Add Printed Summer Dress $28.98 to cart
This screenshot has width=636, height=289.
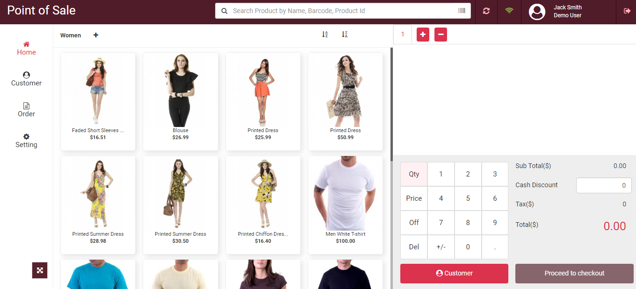click(x=98, y=205)
